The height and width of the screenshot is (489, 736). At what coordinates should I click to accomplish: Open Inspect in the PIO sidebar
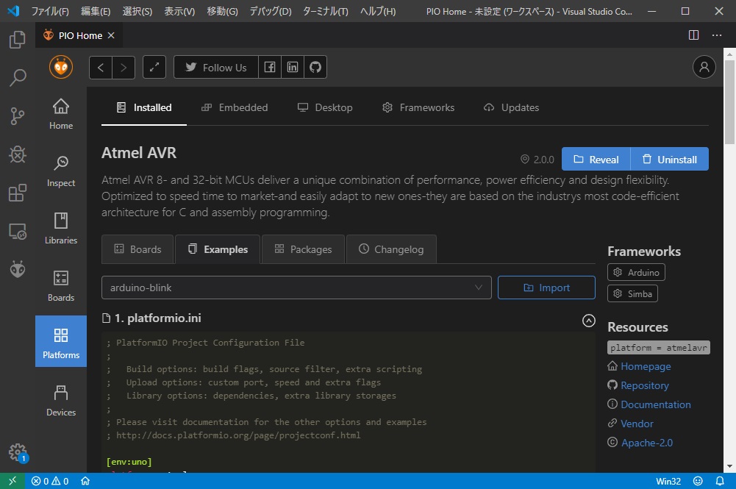(x=61, y=171)
